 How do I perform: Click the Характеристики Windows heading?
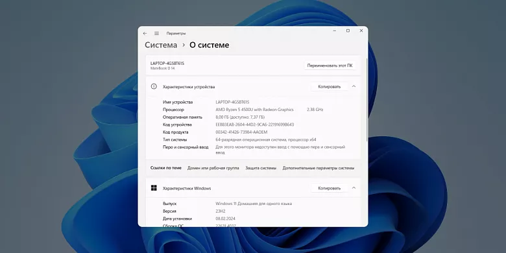pos(187,188)
